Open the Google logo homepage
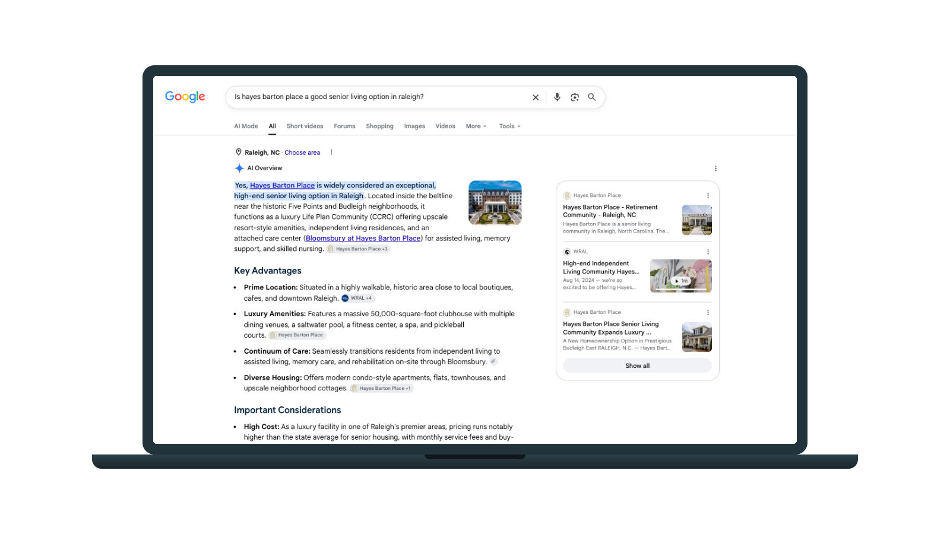This screenshot has height=534, width=950. [185, 97]
